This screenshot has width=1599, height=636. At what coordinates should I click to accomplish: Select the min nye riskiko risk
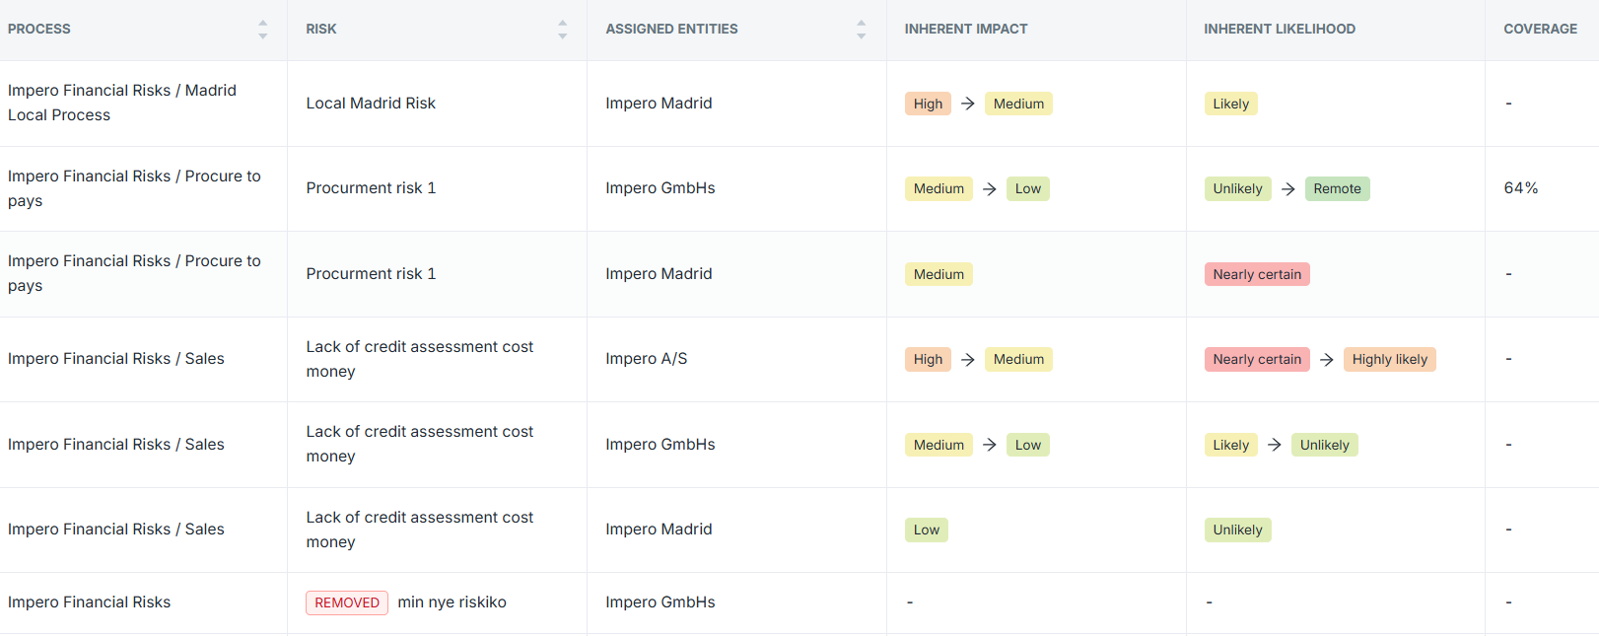tap(452, 602)
